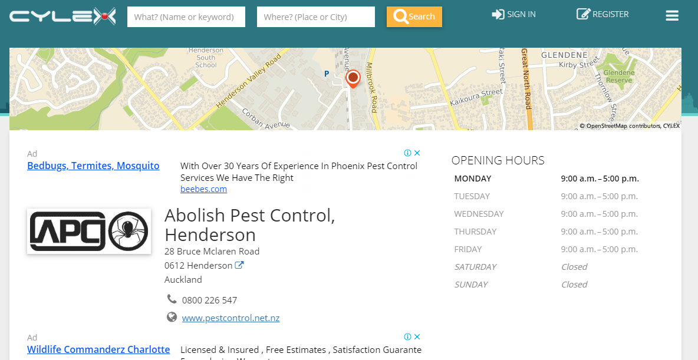Open the www.pestcontrol.net.nz link
698x360 pixels.
click(231, 318)
